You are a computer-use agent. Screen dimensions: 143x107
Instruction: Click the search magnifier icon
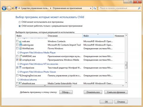139,8
